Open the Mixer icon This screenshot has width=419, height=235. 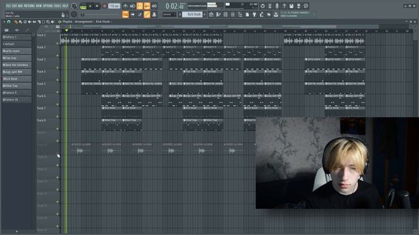coord(233,14)
